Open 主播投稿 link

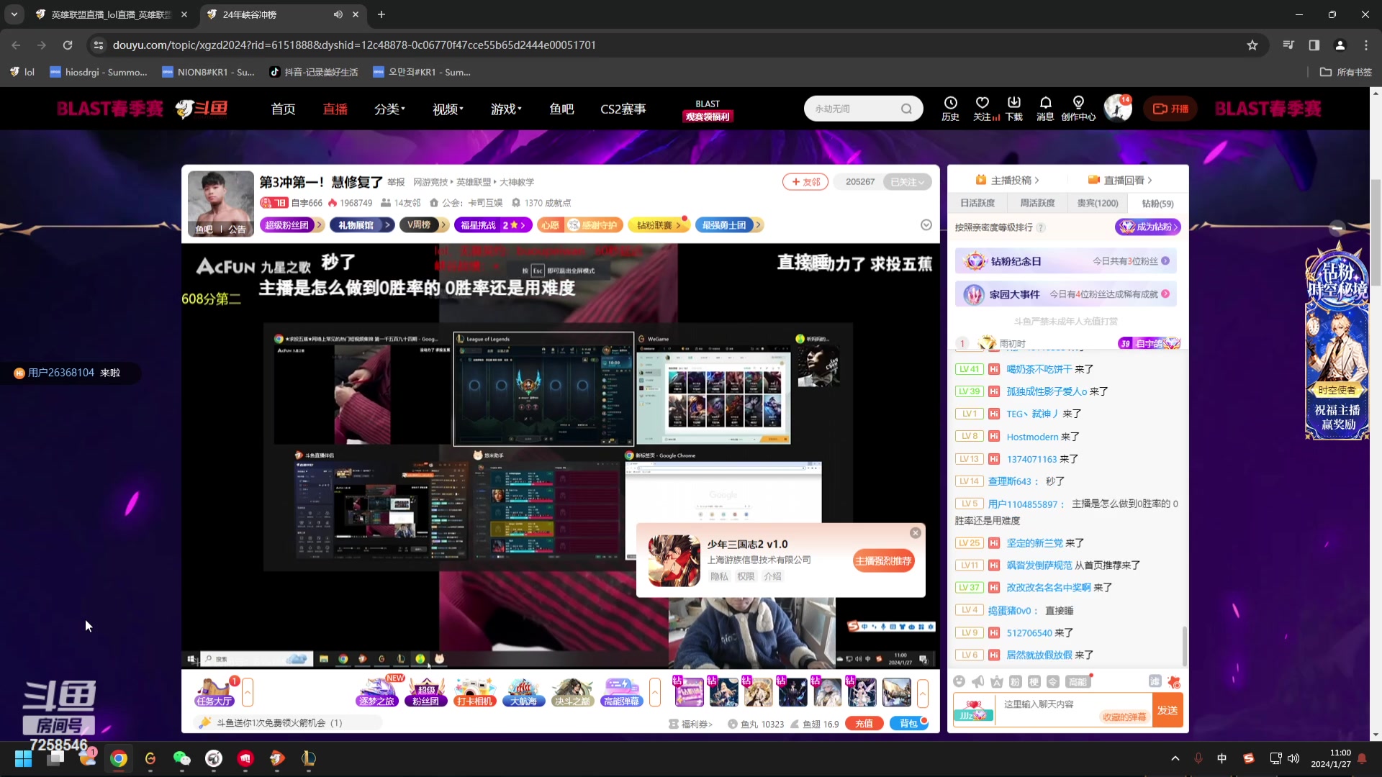[x=1007, y=180]
